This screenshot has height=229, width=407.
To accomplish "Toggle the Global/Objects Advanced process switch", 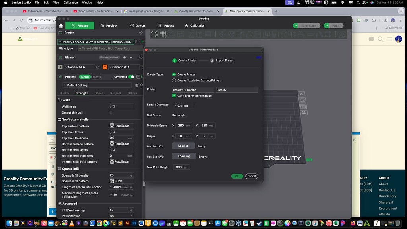I will click(131, 77).
